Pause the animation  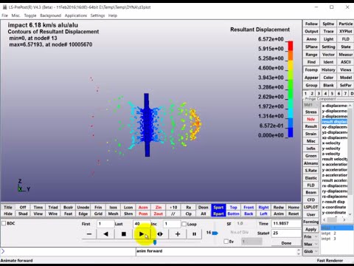(x=194, y=234)
